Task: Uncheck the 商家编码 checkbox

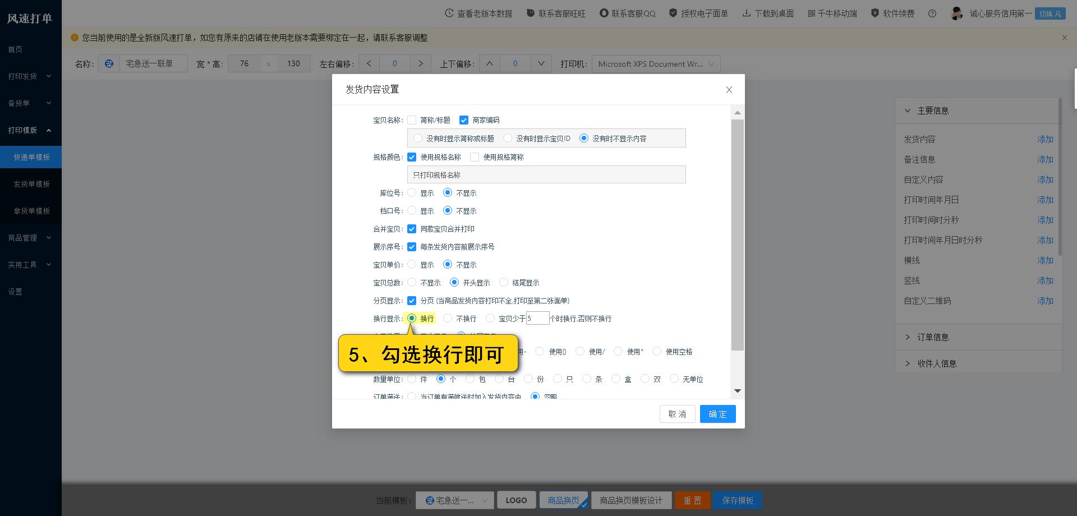Action: [464, 120]
